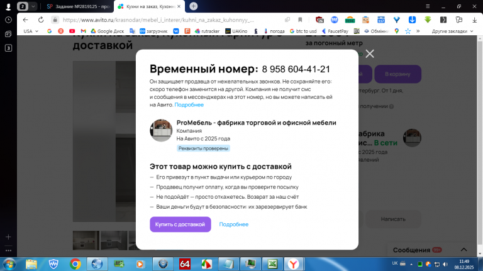This screenshot has width=483, height=271.
Task: Open ProМебель company profile name
Action: click(257, 123)
